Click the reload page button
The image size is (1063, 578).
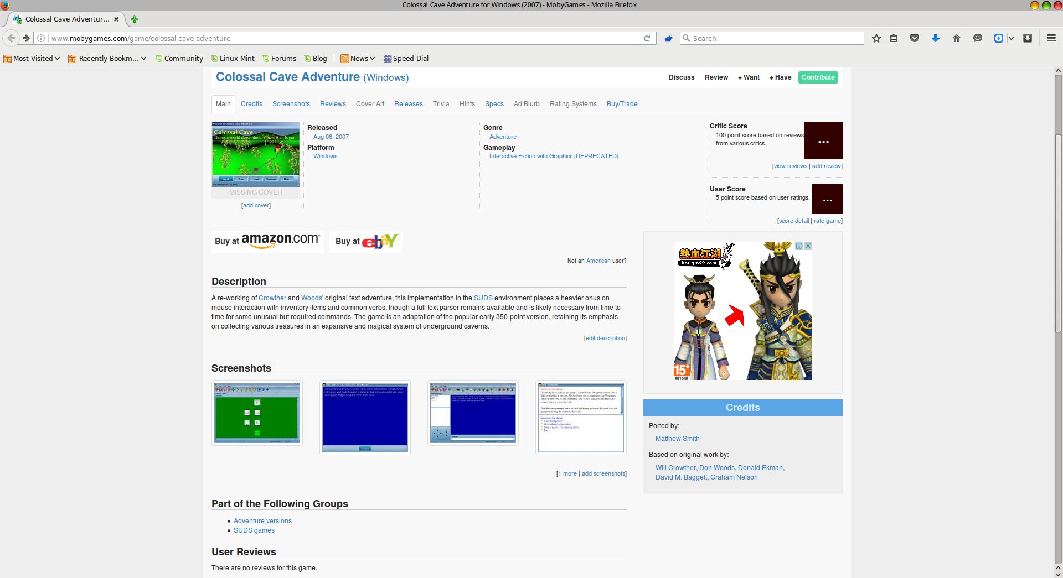647,38
